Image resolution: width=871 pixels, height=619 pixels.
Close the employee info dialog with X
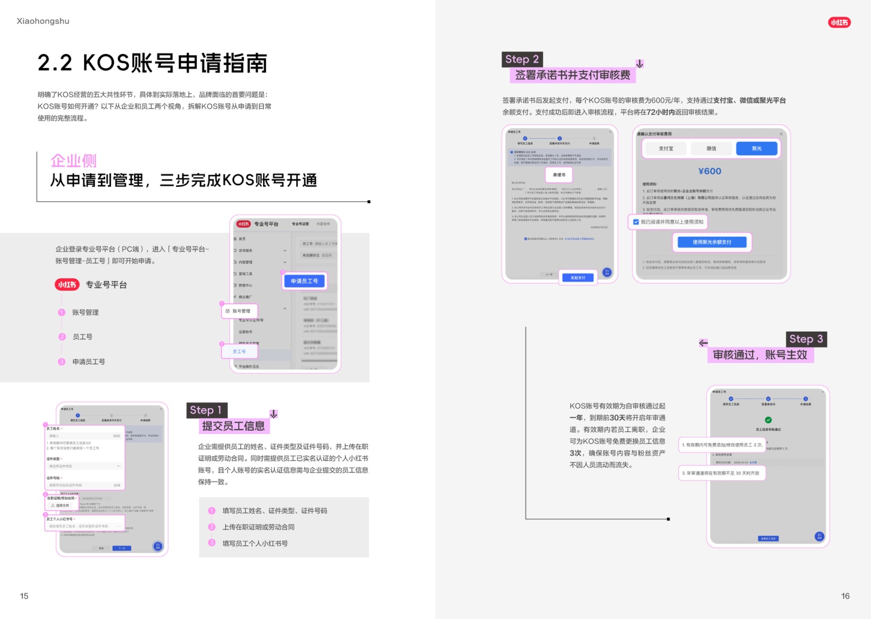click(x=161, y=409)
